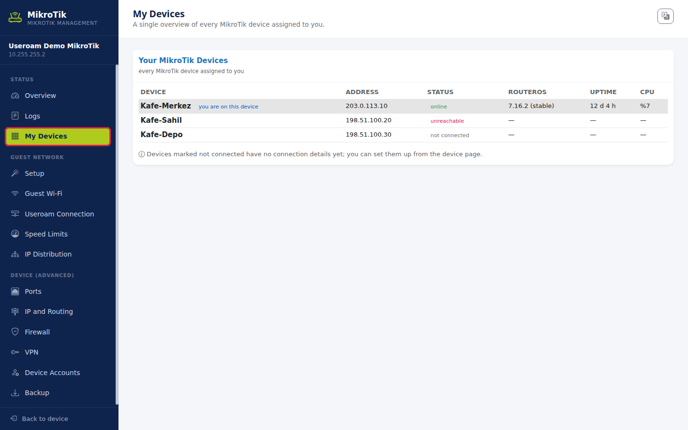Click the Device Accounts person icon
Image resolution: width=688 pixels, height=430 pixels.
(15, 373)
